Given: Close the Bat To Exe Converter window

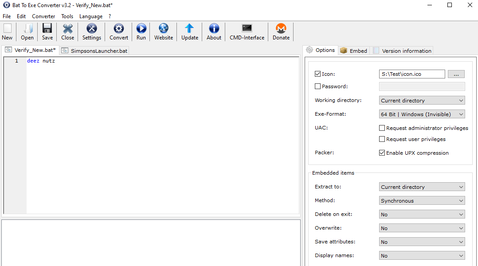Looking at the screenshot, I should pyautogui.click(x=470, y=5).
